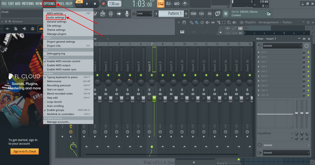Open mixer output (none) dropdown at bottom

point(286,153)
